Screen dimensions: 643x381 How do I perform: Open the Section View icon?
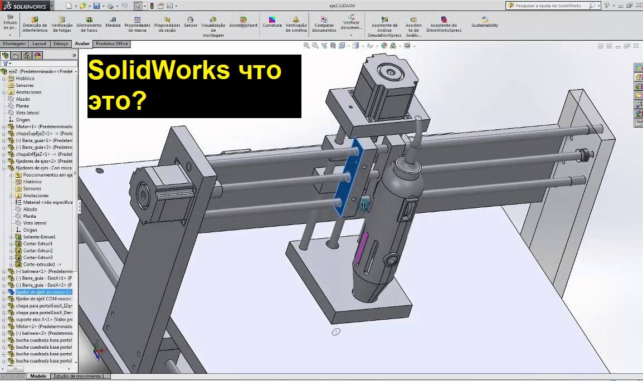[x=333, y=46]
